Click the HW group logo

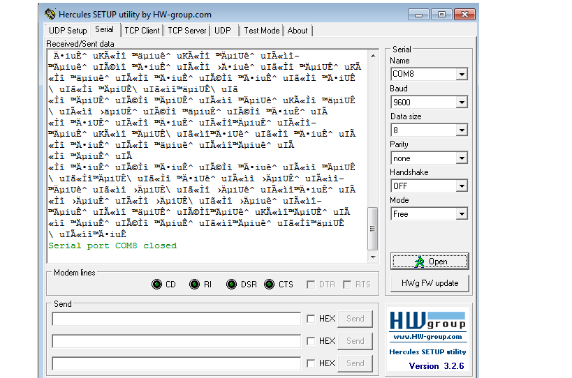[x=427, y=320]
